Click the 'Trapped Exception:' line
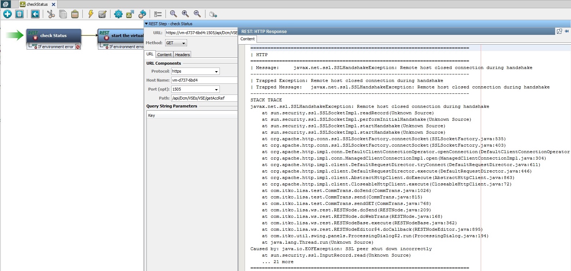This screenshot has width=571, height=271. (x=347, y=81)
